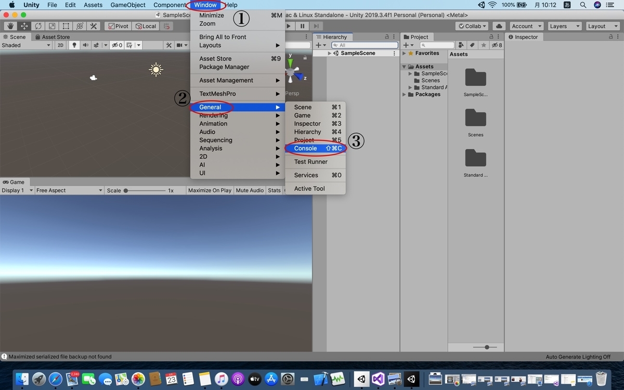Click the cloud Services icon
This screenshot has height=390, width=624.
point(499,26)
